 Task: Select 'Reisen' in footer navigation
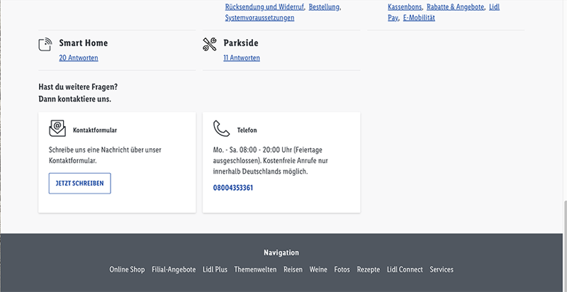[x=293, y=269]
